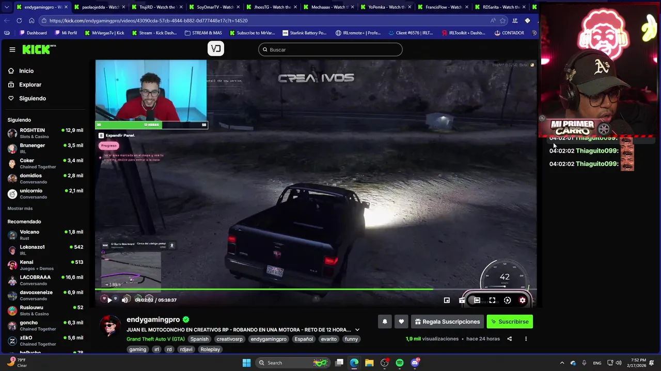The width and height of the screenshot is (661, 371).
Task: Open playback speed options
Action: tap(507, 300)
